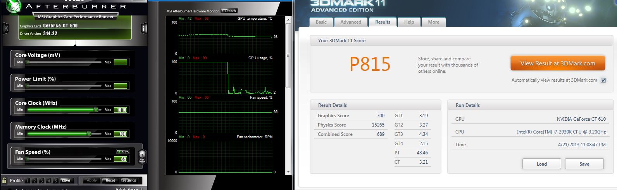This screenshot has height=190, width=617.
Task: Click the GT3 result 4.34
Action: [x=423, y=134]
